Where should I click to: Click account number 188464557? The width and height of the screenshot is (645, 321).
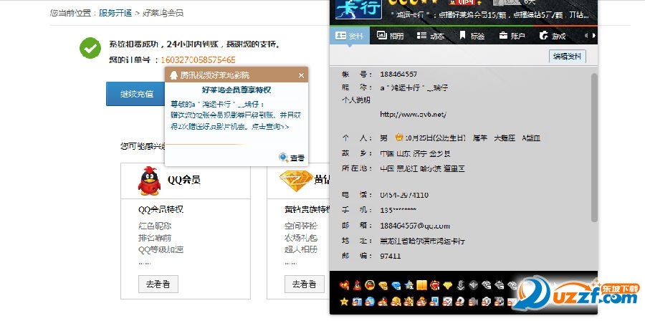398,75
